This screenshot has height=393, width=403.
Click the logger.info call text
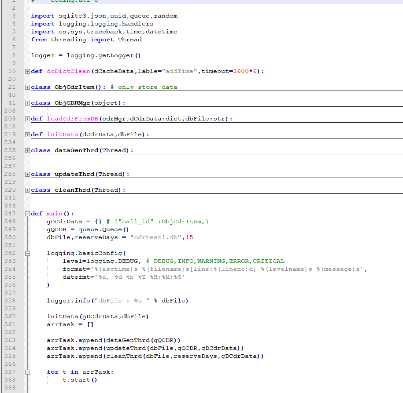pos(66,301)
